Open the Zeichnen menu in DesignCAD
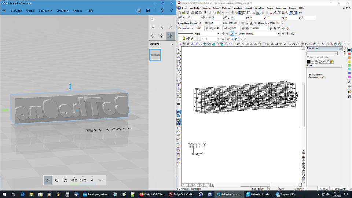Screen dimensions: 352x198 [238, 8]
